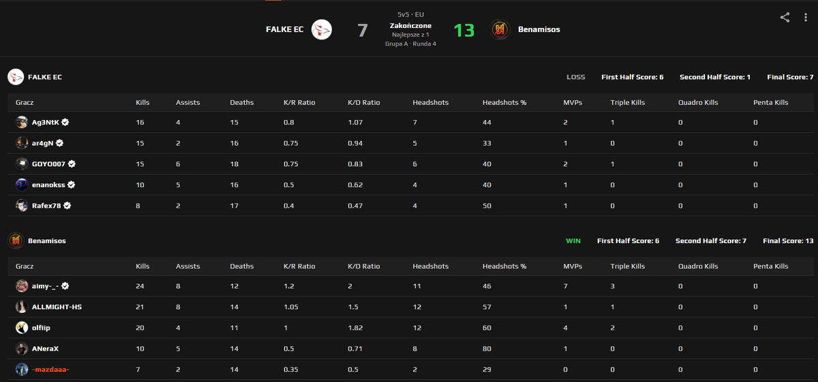The image size is (818, 382).
Task: Open enanokss player avatar
Action: [x=22, y=185]
